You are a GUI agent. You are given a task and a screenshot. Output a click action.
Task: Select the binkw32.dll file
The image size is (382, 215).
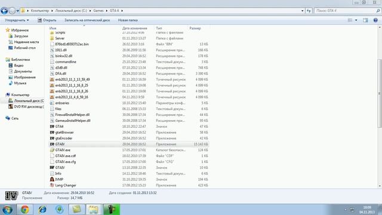pos(64,56)
